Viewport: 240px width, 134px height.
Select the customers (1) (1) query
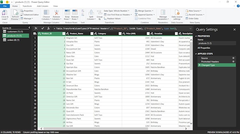pos(16,32)
